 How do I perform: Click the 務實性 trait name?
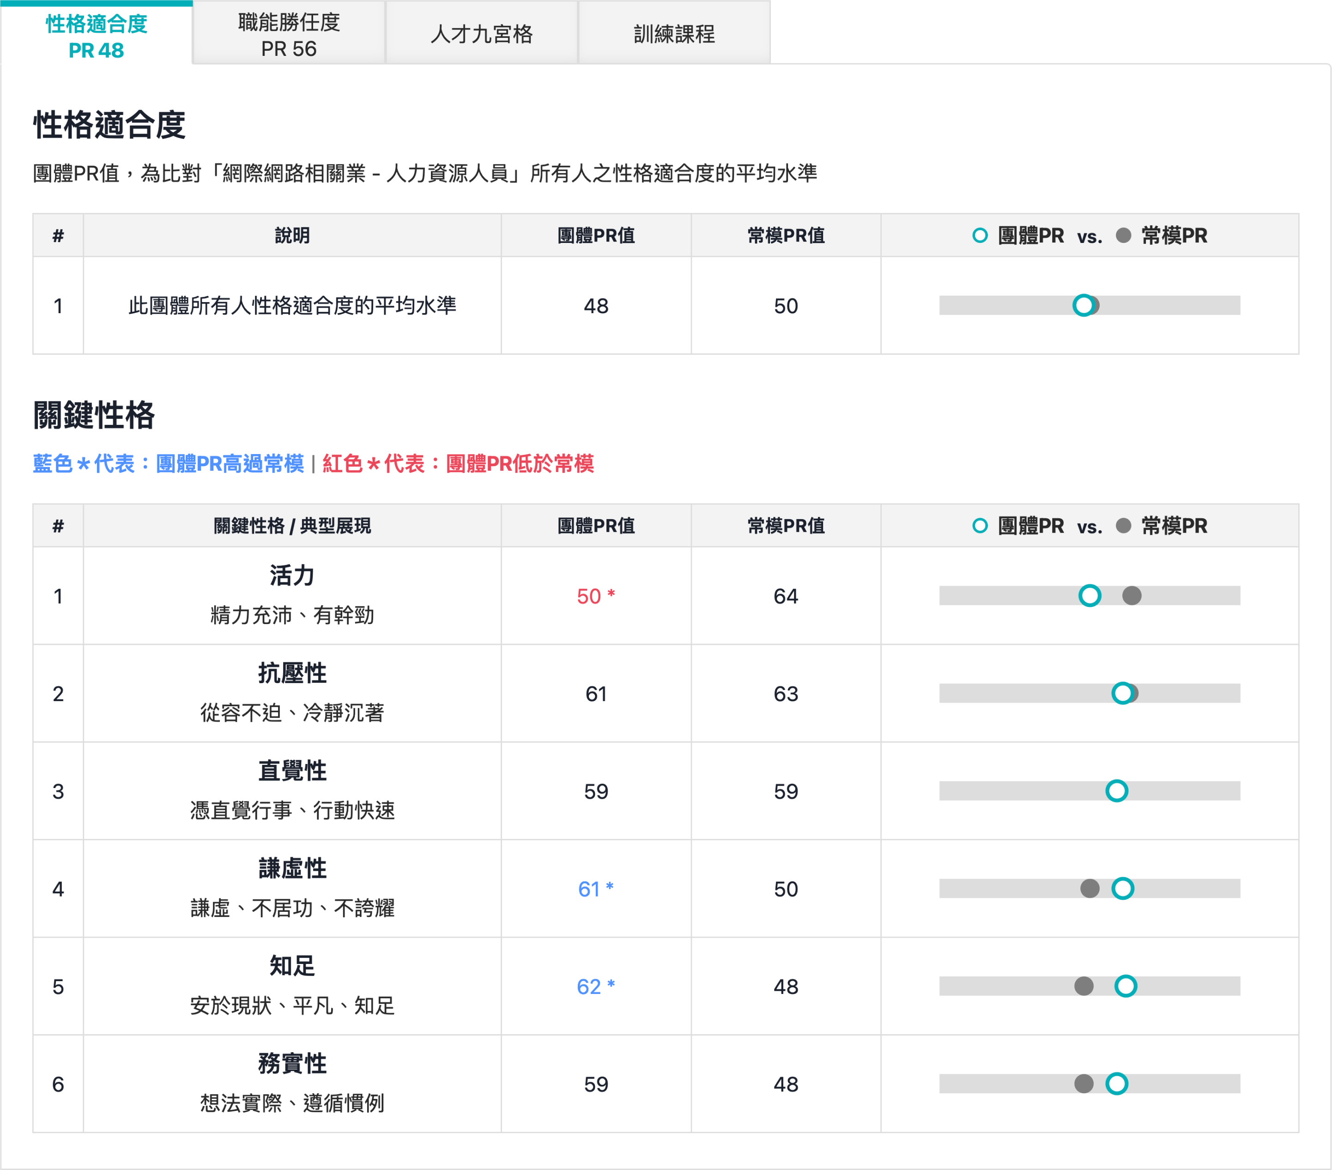292,1064
